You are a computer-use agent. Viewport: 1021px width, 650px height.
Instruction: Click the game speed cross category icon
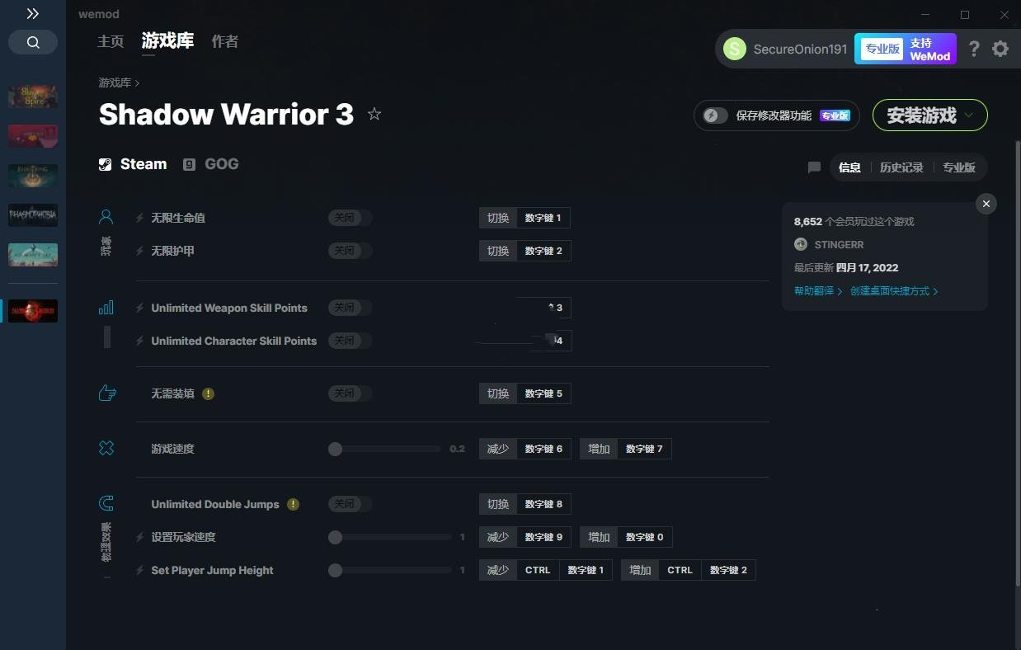(106, 448)
